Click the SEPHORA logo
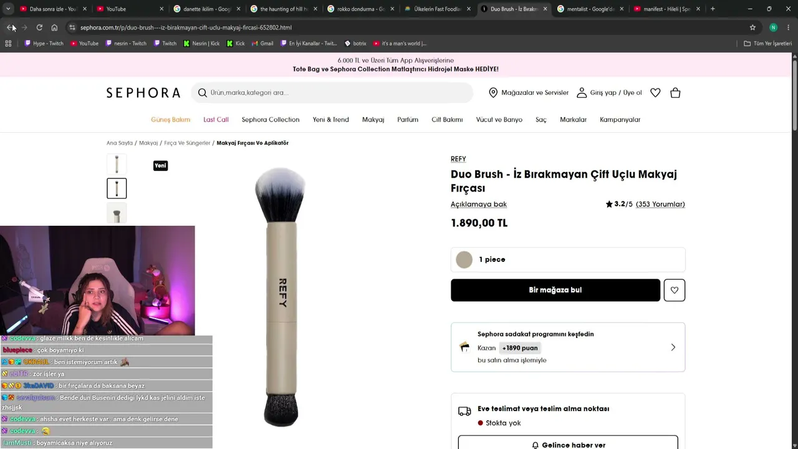This screenshot has height=449, width=798. click(143, 93)
